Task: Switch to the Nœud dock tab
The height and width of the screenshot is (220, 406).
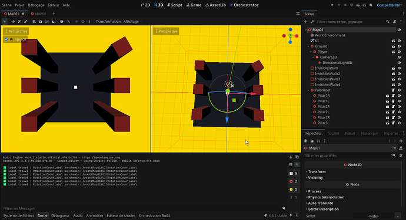Action: point(350,133)
